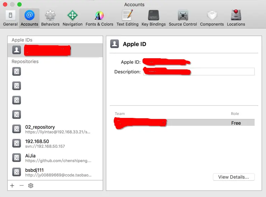Select the 02_repository icon
This screenshot has height=197, width=266.
tap(17, 129)
